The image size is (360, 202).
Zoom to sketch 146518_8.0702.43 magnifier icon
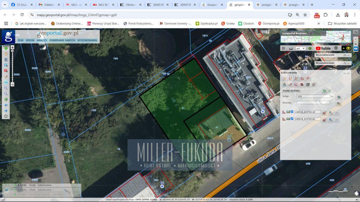(x=330, y=113)
